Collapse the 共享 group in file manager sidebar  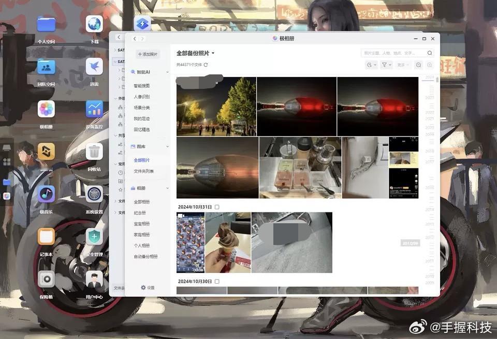coord(115,135)
